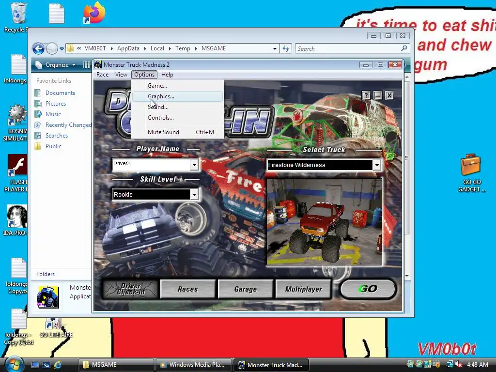Open the Multiplayer screen
Image resolution: width=496 pixels, height=372 pixels.
303,289
